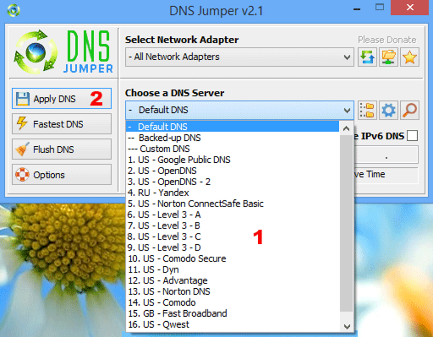Open the DNS group list icon
433x337 pixels.
(x=367, y=110)
